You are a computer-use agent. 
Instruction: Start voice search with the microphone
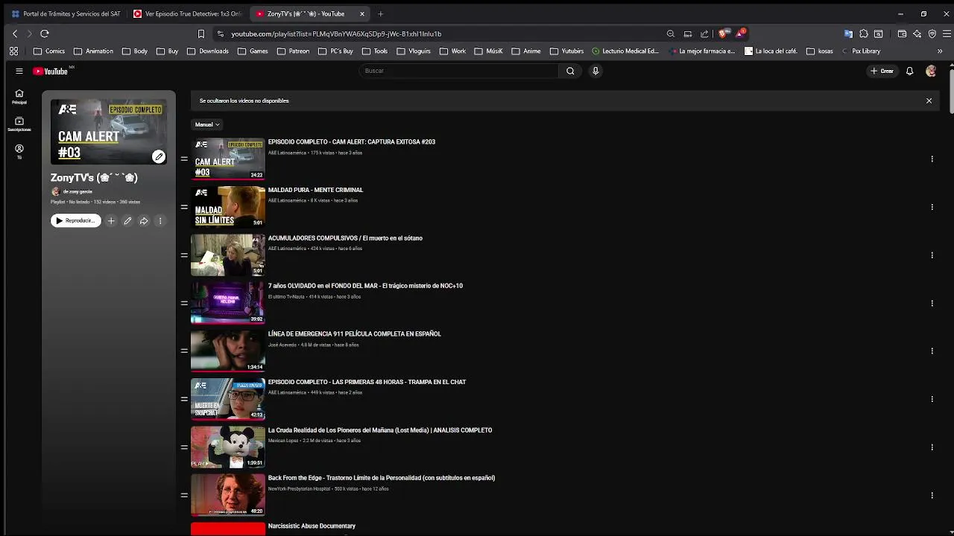point(596,71)
